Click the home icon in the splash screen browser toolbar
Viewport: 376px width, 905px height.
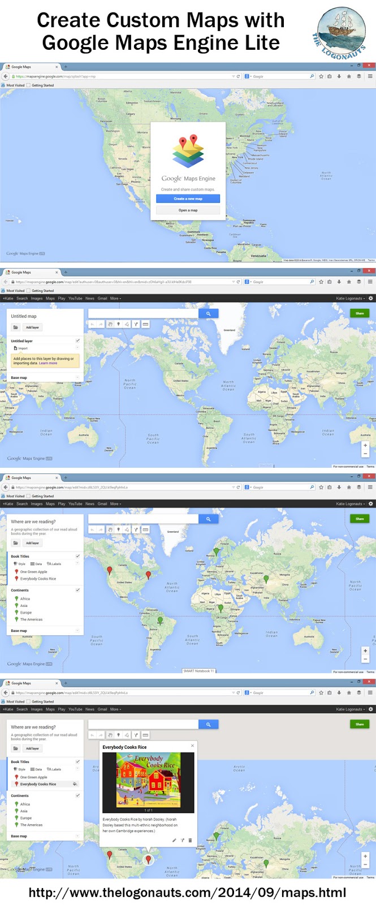click(x=349, y=76)
